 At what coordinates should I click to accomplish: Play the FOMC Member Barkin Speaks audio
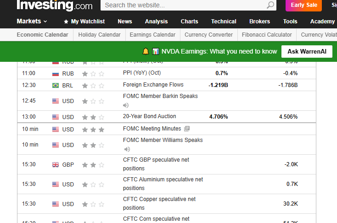pyautogui.click(x=126, y=105)
